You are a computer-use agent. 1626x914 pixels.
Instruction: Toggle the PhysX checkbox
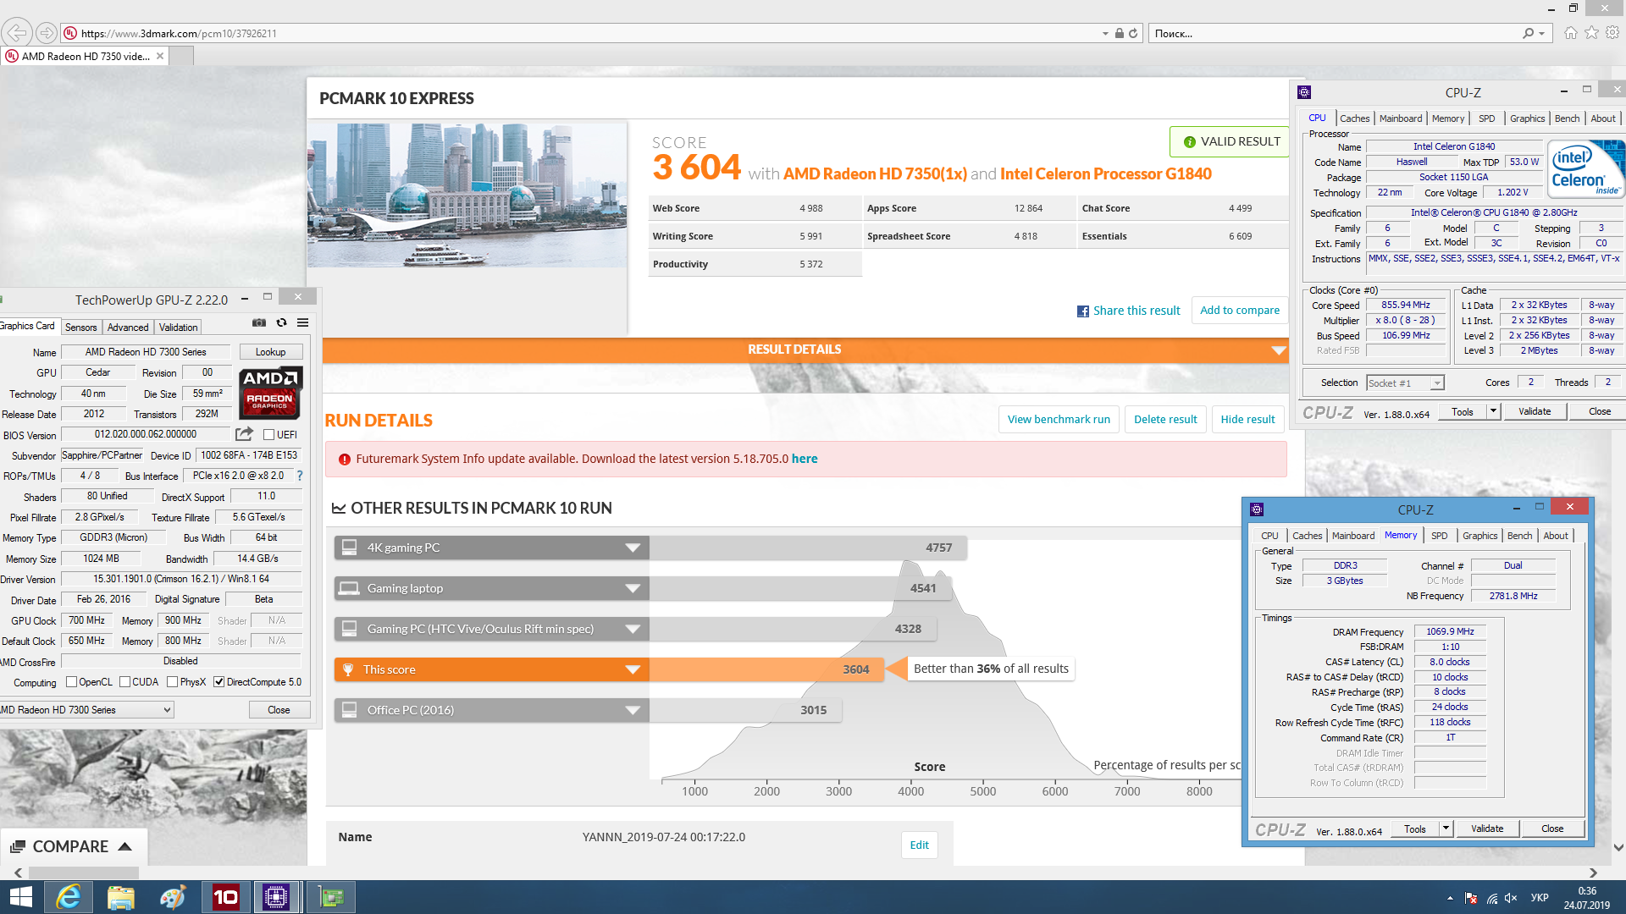point(173,682)
